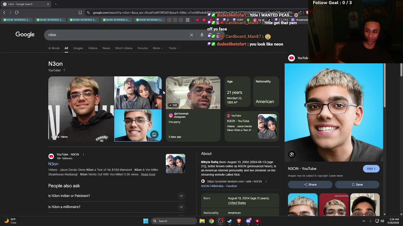
Task: Switch to the Short videos tab
Action: tap(124, 48)
